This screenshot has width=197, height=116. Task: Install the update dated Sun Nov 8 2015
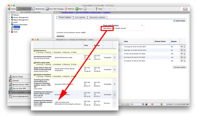click(182, 57)
